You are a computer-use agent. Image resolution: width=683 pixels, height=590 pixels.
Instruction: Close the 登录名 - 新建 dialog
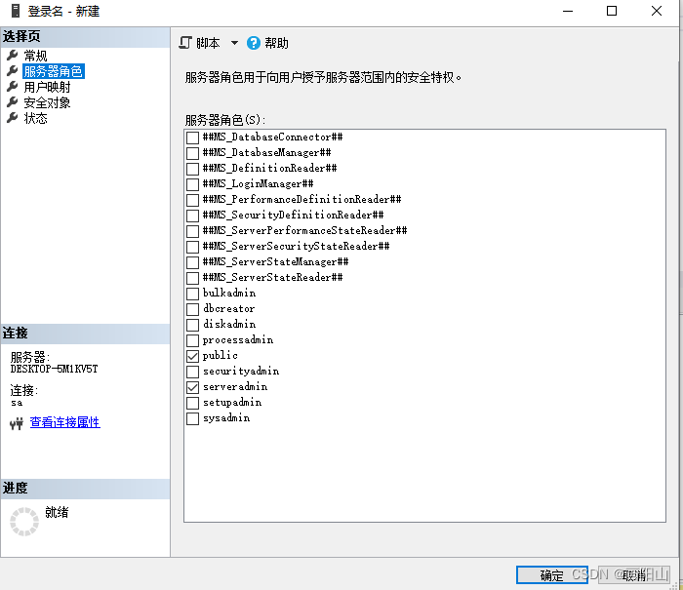657,11
